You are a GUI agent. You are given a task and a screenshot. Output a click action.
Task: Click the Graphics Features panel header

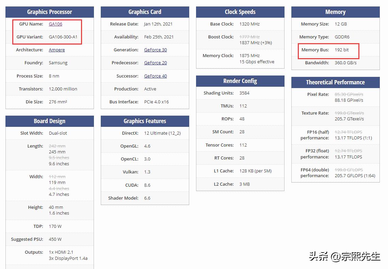click(145, 121)
